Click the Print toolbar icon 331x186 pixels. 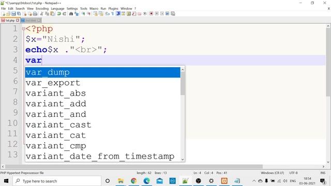[35, 14]
